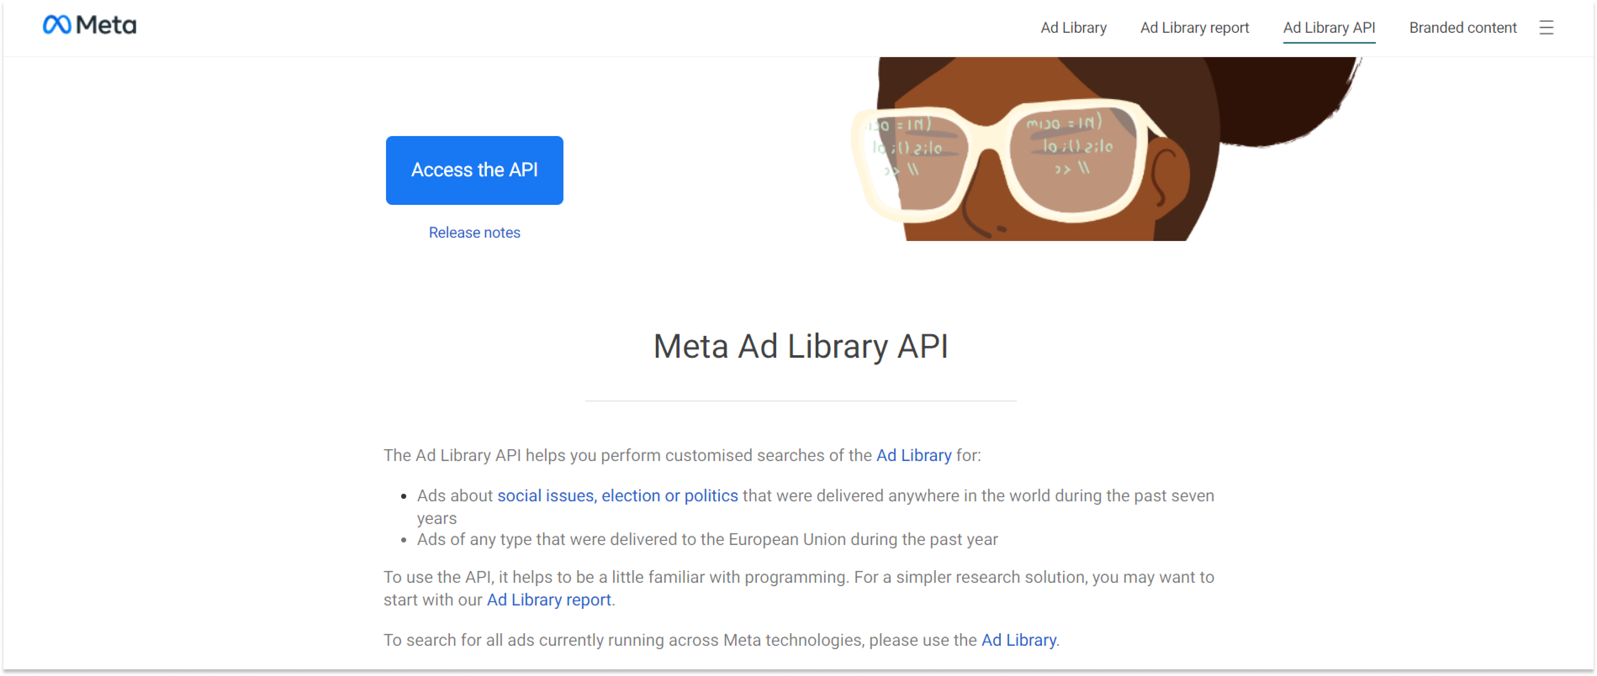
Task: Click the Meta Ad Library API heading
Action: click(800, 346)
